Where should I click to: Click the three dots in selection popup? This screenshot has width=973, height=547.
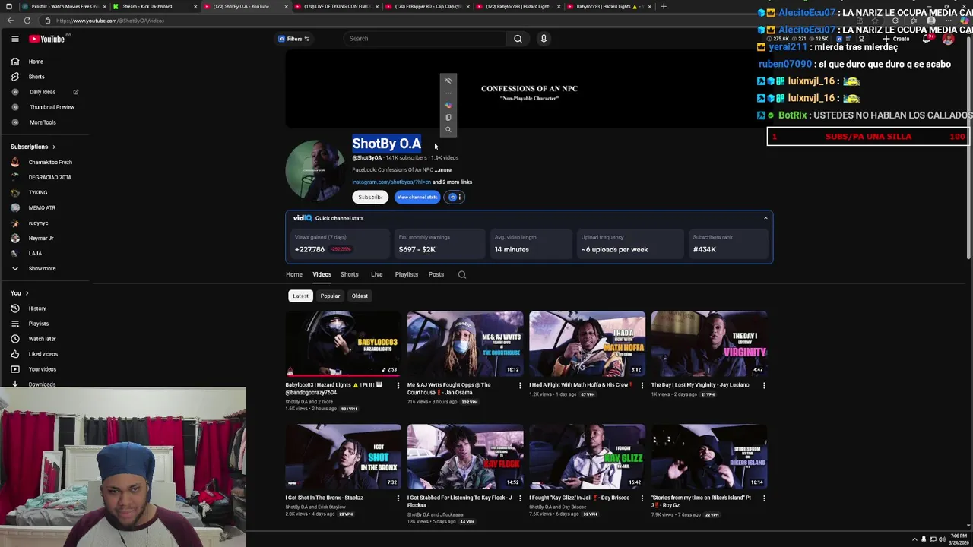448,93
